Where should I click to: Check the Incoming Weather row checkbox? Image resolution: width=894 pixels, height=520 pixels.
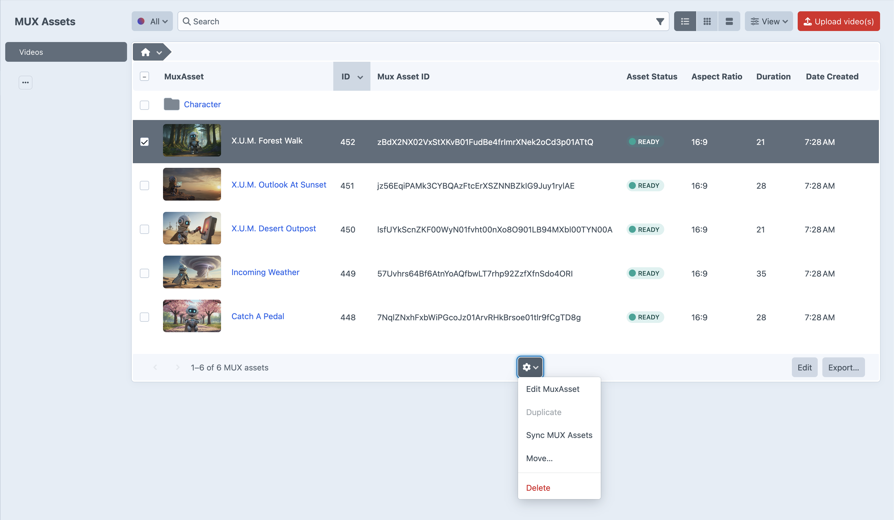coord(144,273)
